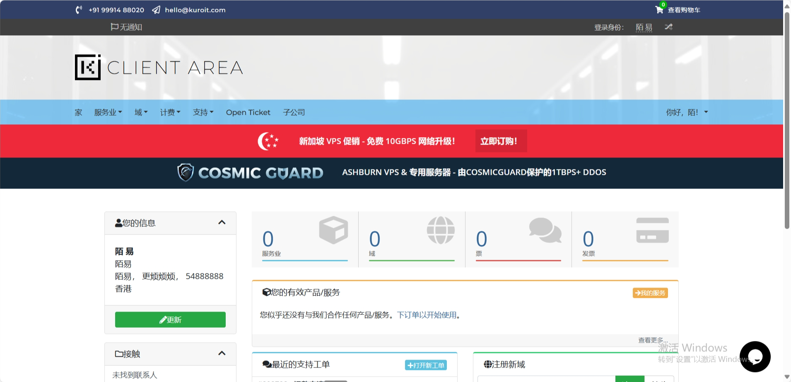Open the 你好, 陌! account dropdown
This screenshot has width=791, height=382.
[687, 112]
